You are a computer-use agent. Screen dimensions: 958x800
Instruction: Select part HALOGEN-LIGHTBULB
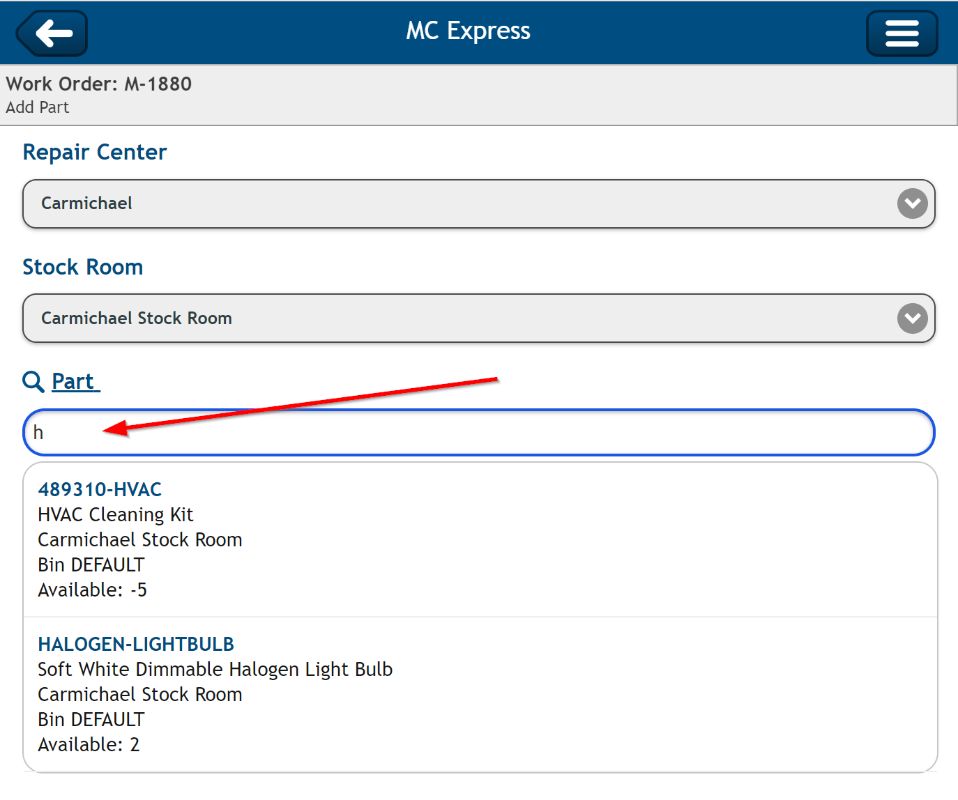coord(136,644)
